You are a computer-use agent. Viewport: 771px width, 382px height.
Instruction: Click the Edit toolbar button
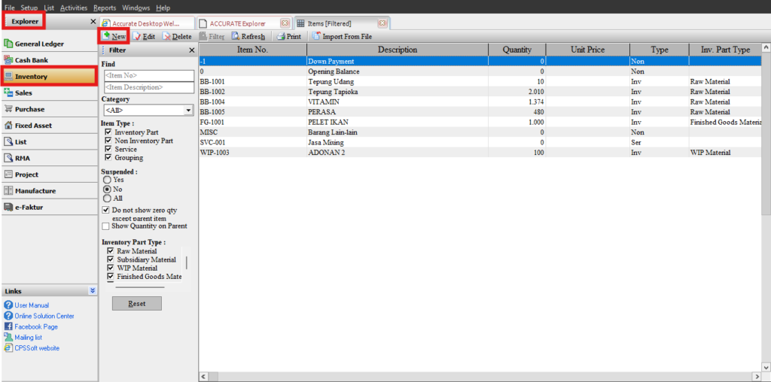point(144,37)
